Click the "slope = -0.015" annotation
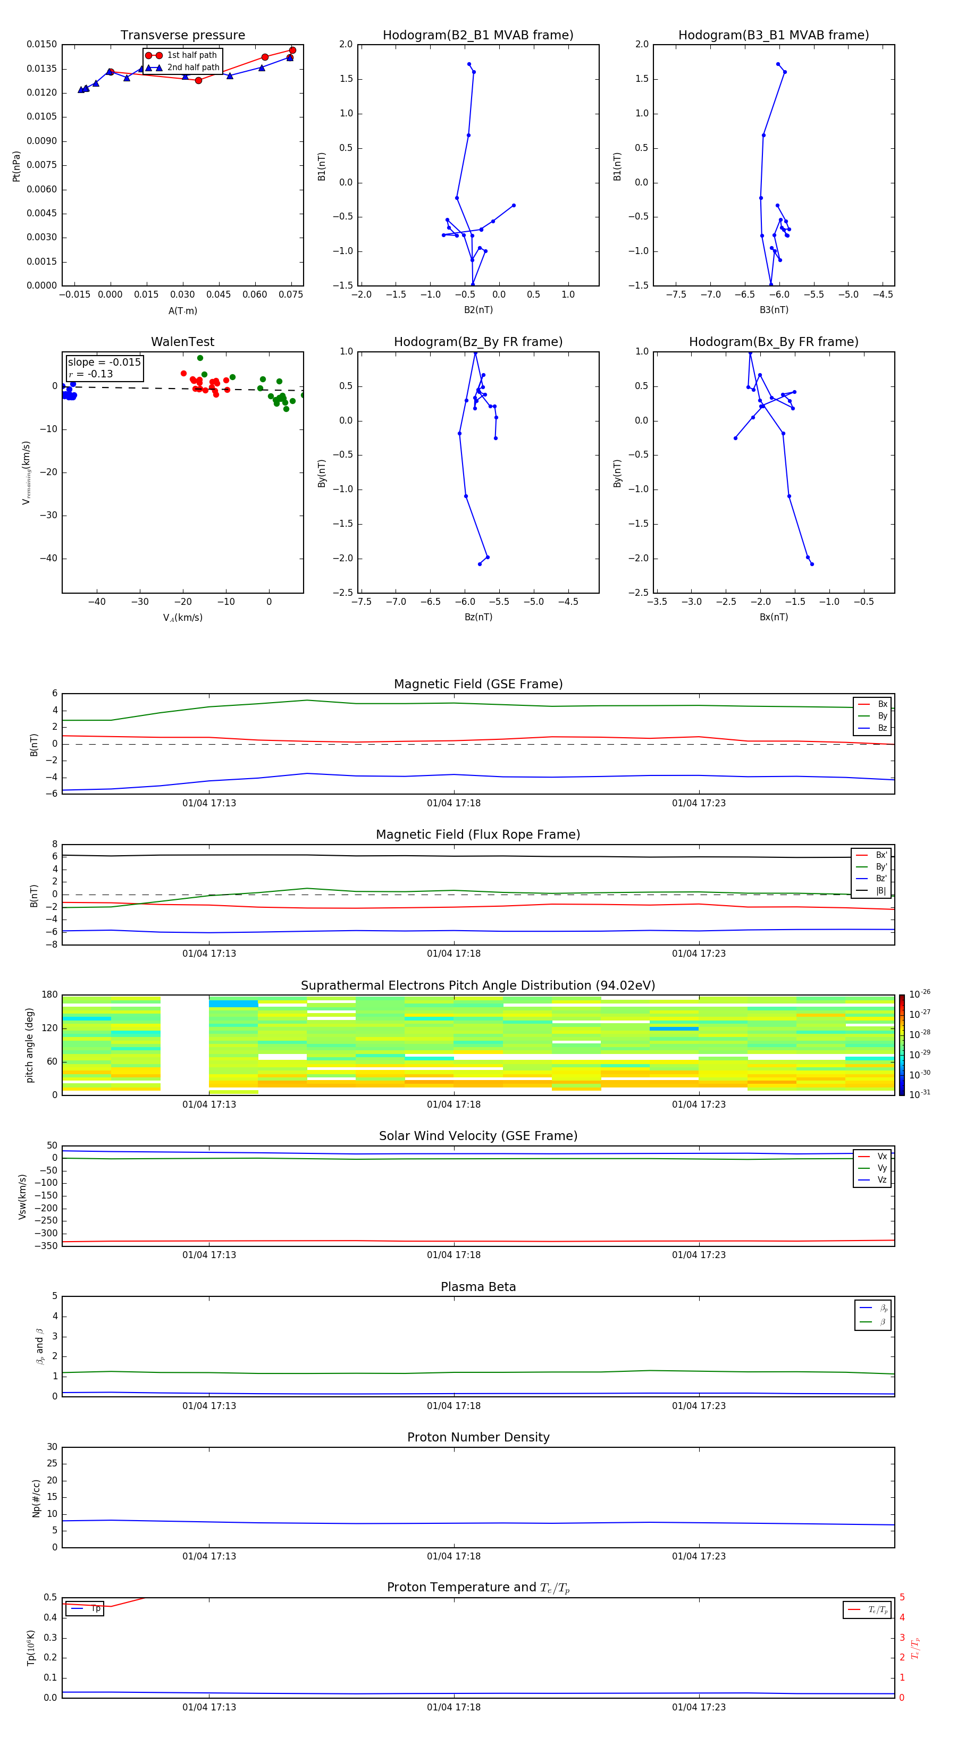The height and width of the screenshot is (1754, 957). pos(104,362)
